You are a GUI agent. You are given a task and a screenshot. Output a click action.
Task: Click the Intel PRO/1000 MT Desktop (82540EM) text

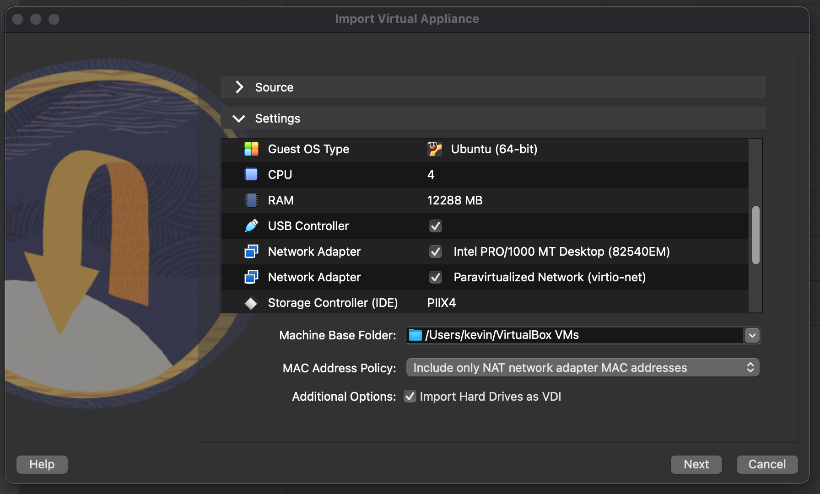561,252
